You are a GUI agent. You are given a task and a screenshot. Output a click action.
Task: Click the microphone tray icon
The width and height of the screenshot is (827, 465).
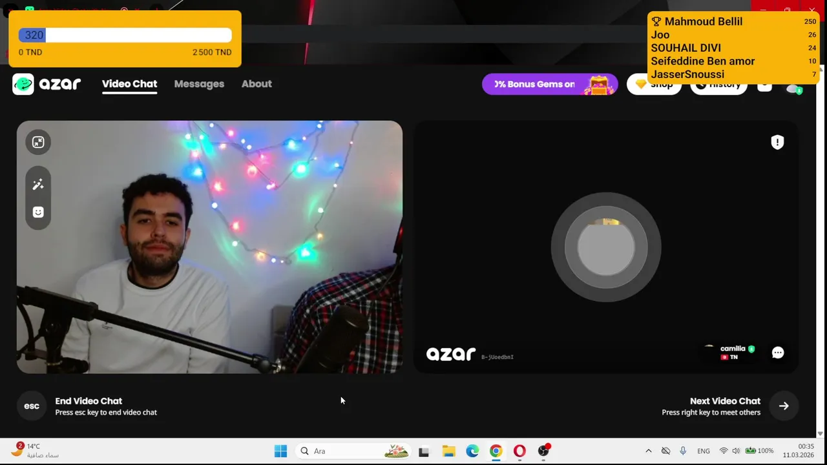[683, 451]
